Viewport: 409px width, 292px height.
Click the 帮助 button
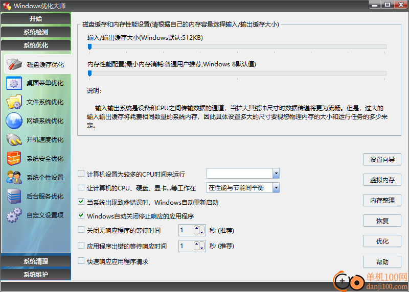[x=382, y=262]
